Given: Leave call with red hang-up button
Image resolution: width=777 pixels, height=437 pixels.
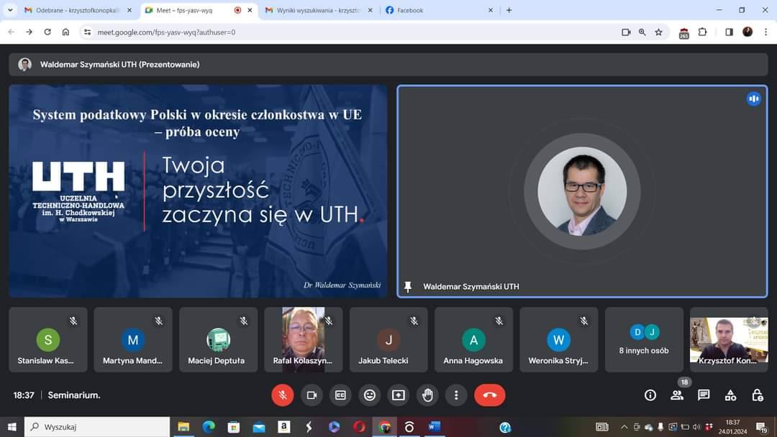Looking at the screenshot, I should point(490,395).
